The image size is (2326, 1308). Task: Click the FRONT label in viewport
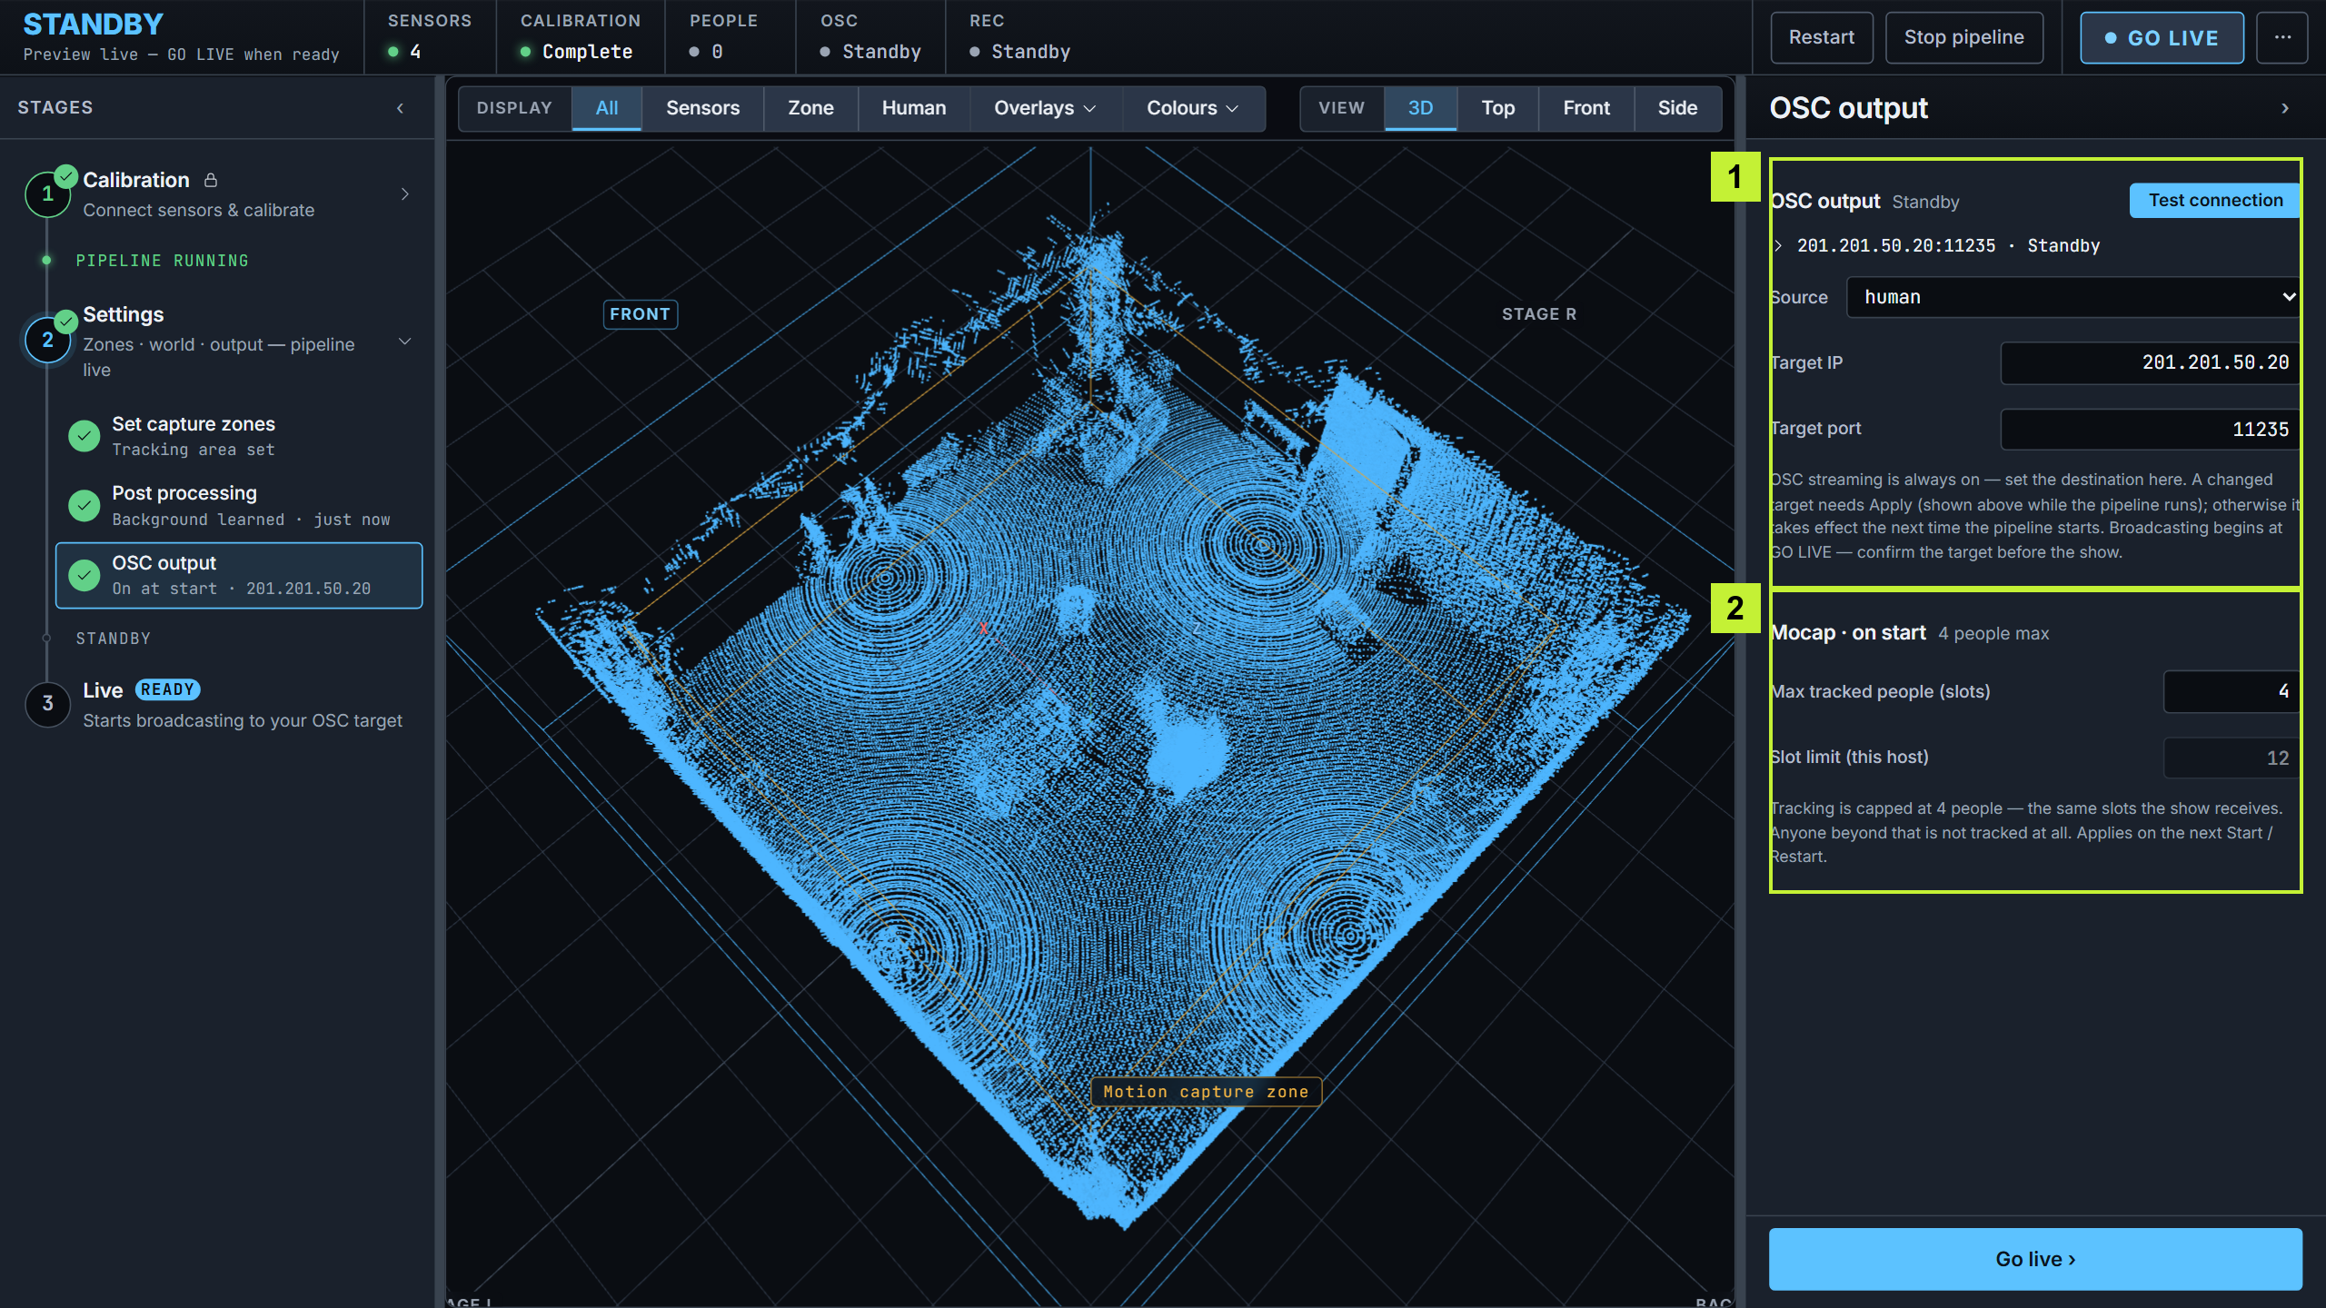click(x=640, y=314)
